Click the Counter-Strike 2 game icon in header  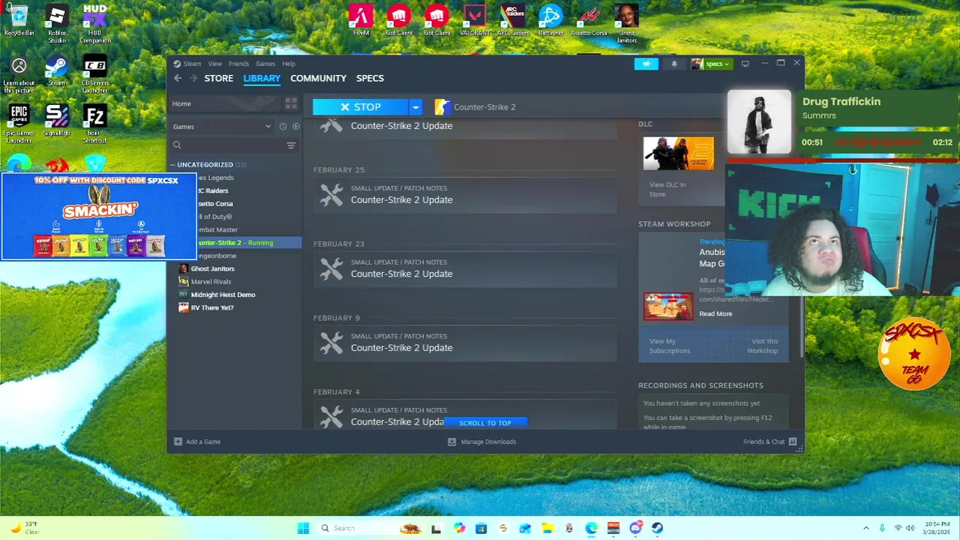[442, 106]
